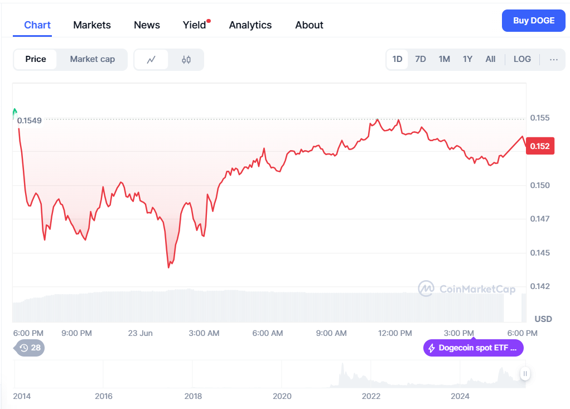Toggle LOG scale
This screenshot has width=570, height=409.
(x=522, y=59)
